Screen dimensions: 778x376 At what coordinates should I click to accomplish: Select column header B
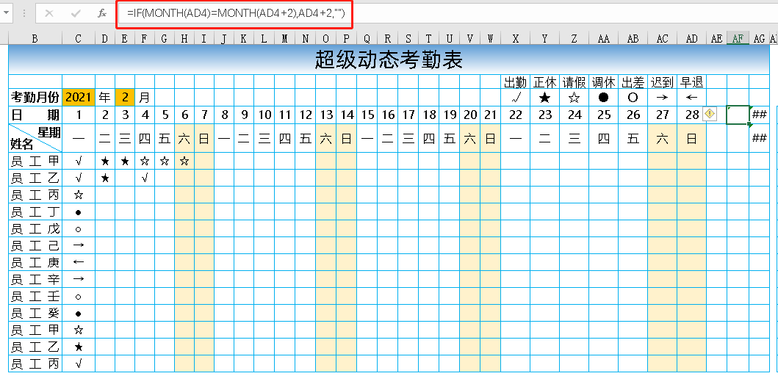click(35, 38)
